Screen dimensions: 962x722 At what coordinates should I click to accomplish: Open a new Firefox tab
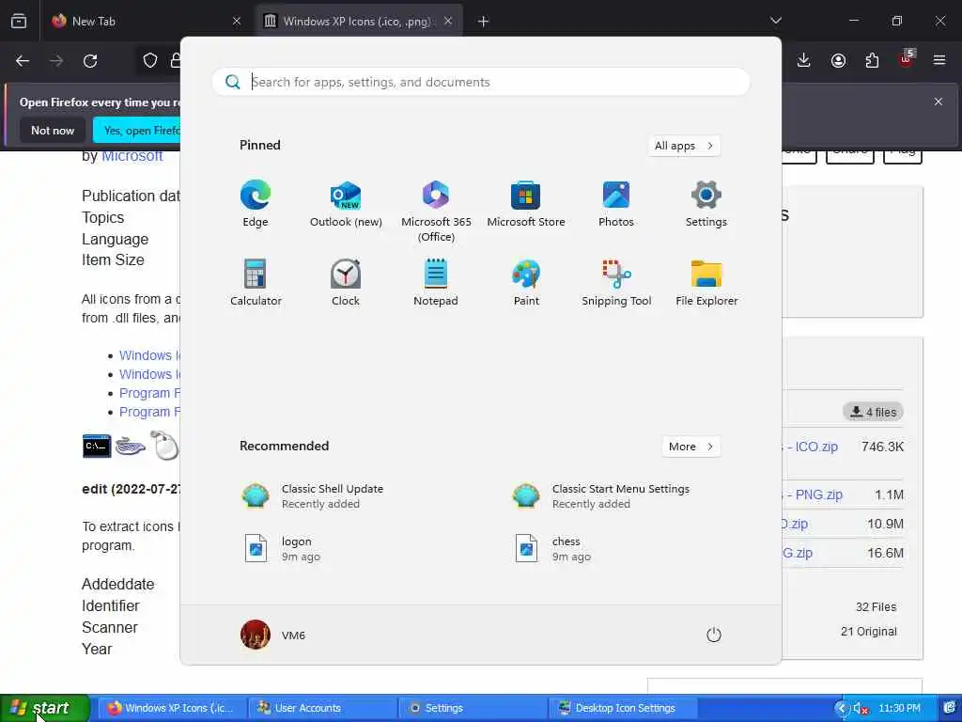pyautogui.click(x=483, y=22)
